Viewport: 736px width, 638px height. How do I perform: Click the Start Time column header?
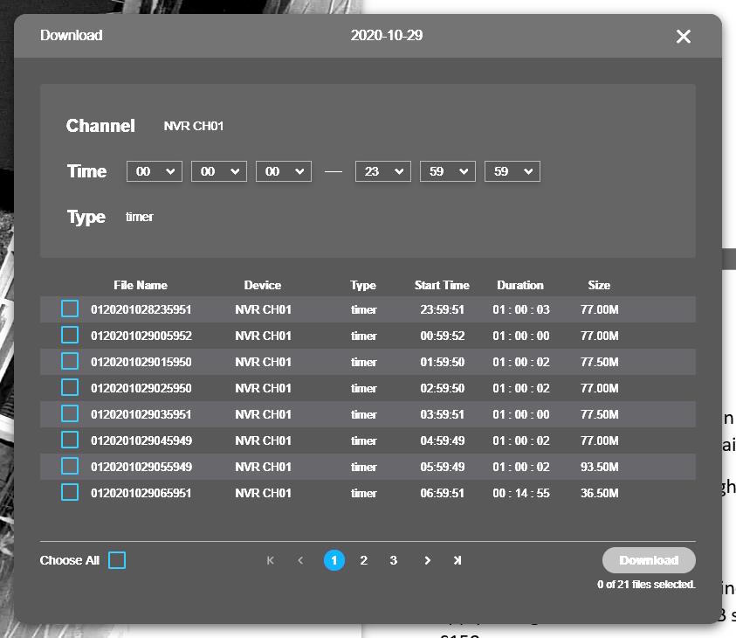coord(442,285)
